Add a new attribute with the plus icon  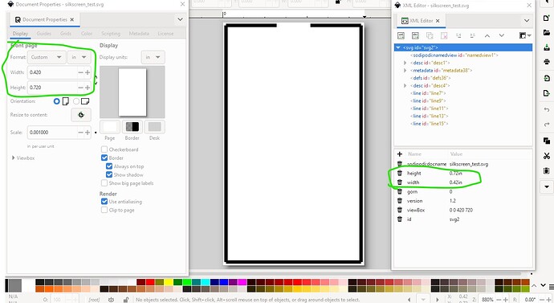point(400,154)
